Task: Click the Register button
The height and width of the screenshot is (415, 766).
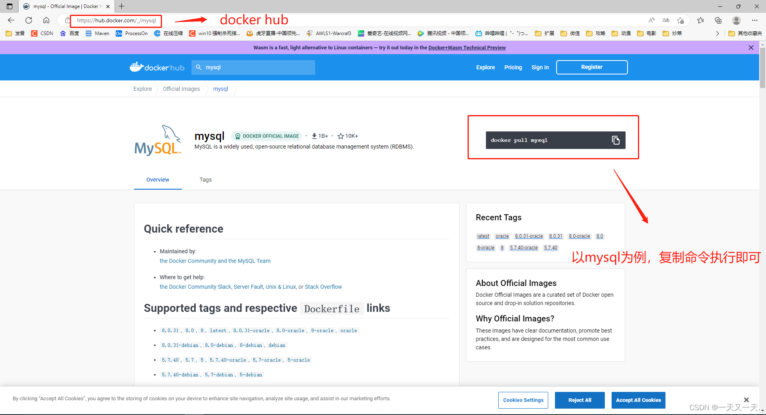Action: [592, 67]
